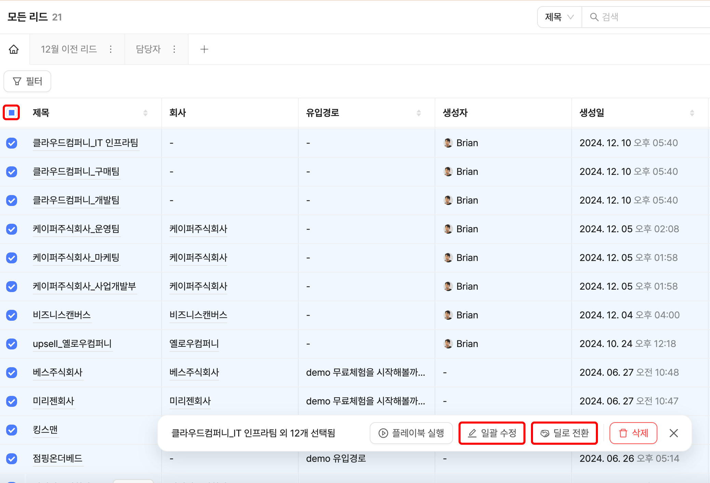Image resolution: width=710 pixels, height=483 pixels.
Task: Open the 담당자 tab three-dot menu
Action: [174, 49]
